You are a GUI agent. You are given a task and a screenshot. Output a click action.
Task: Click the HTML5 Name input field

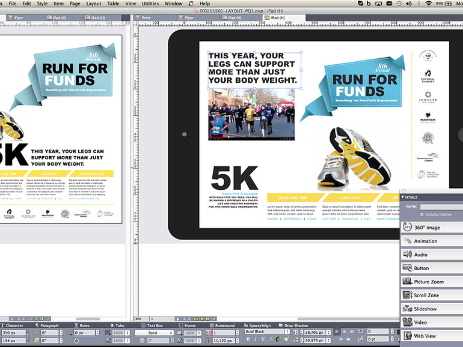pyautogui.click(x=441, y=207)
